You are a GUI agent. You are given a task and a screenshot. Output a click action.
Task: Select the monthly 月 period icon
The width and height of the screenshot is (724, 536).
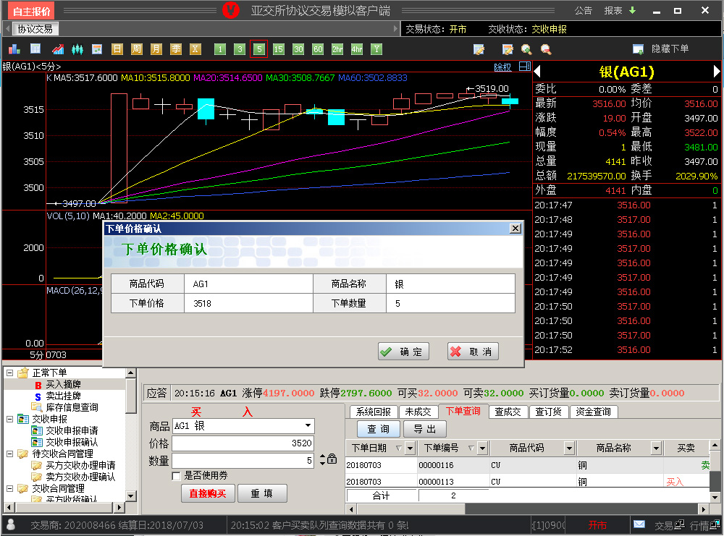156,49
